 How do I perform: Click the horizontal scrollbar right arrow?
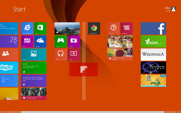coord(177,112)
